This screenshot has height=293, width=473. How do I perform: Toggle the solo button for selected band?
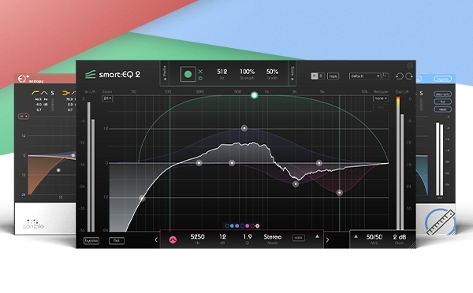tap(298, 238)
